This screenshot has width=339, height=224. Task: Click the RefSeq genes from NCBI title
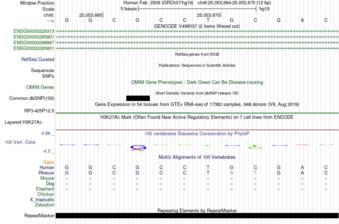coord(197,55)
